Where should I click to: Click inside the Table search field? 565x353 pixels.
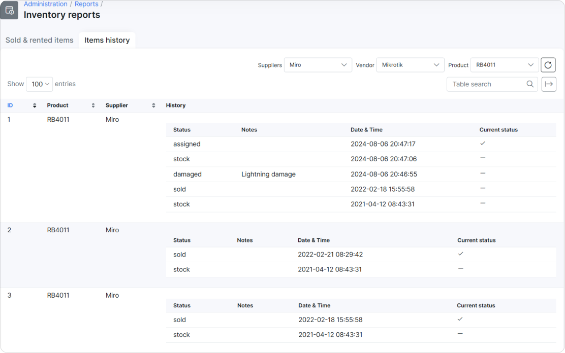point(483,84)
